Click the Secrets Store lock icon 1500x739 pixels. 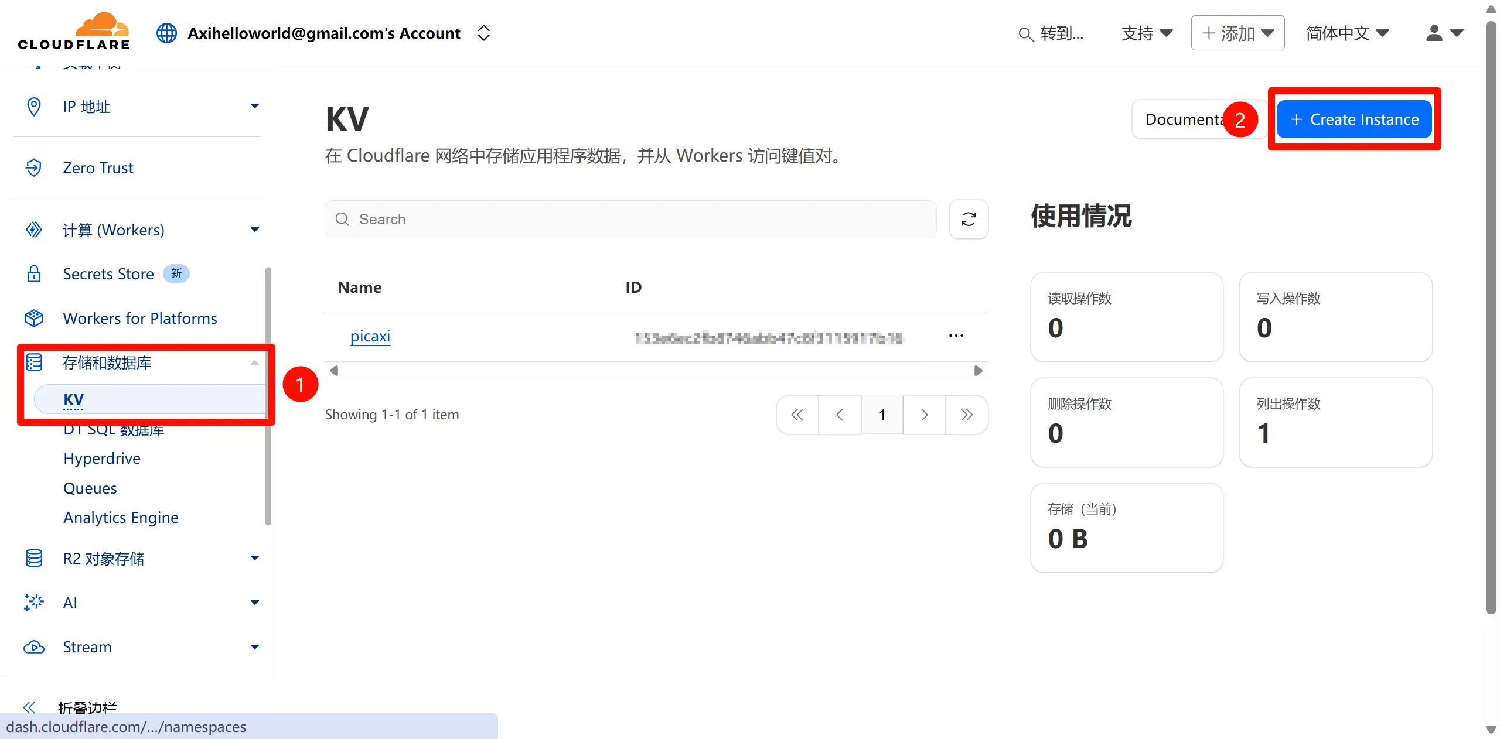[34, 273]
